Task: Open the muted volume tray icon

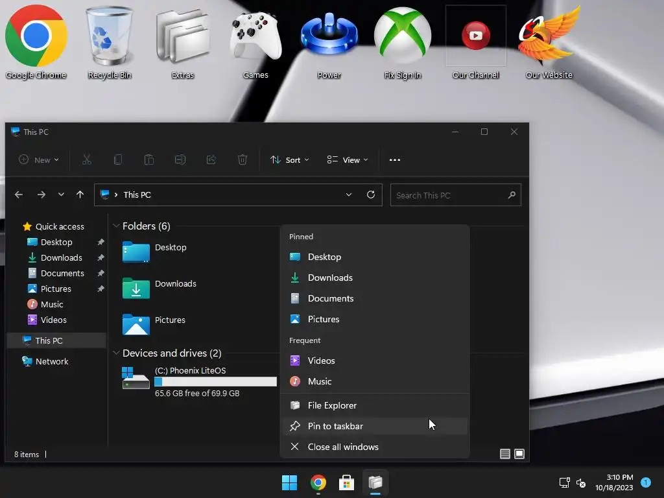Action: coord(581,482)
